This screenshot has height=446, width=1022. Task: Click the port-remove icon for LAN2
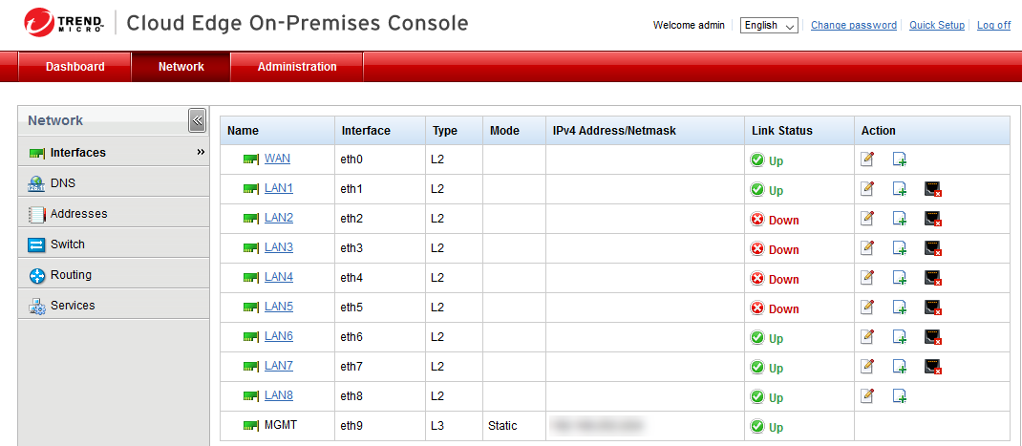tap(933, 219)
